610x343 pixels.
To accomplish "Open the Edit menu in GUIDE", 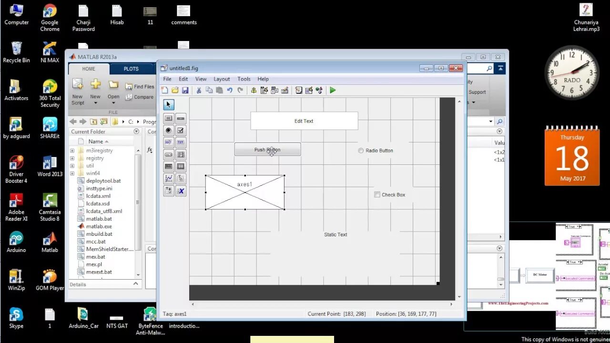I will (x=183, y=79).
